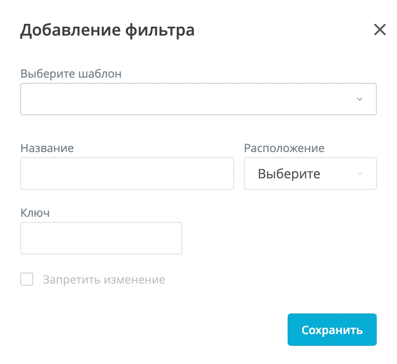Click the small arrow in Расположение selector

pyautogui.click(x=359, y=174)
